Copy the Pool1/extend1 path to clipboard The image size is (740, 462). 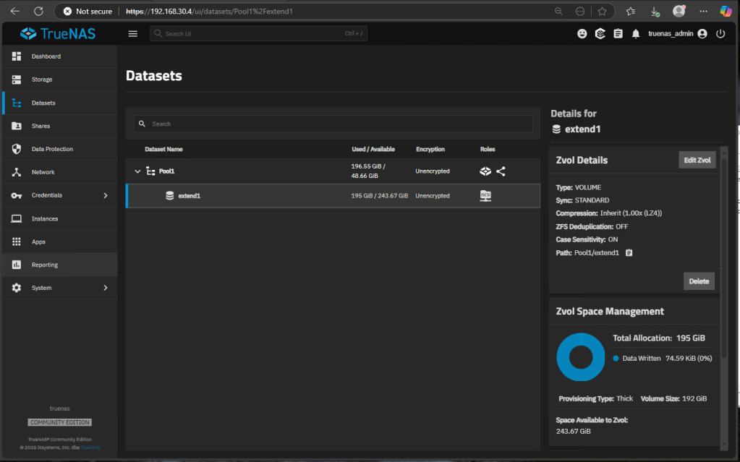[x=629, y=253]
